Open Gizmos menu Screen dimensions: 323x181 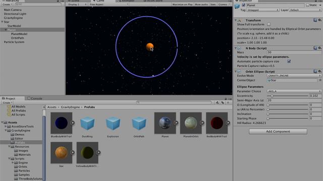tap(224, 5)
